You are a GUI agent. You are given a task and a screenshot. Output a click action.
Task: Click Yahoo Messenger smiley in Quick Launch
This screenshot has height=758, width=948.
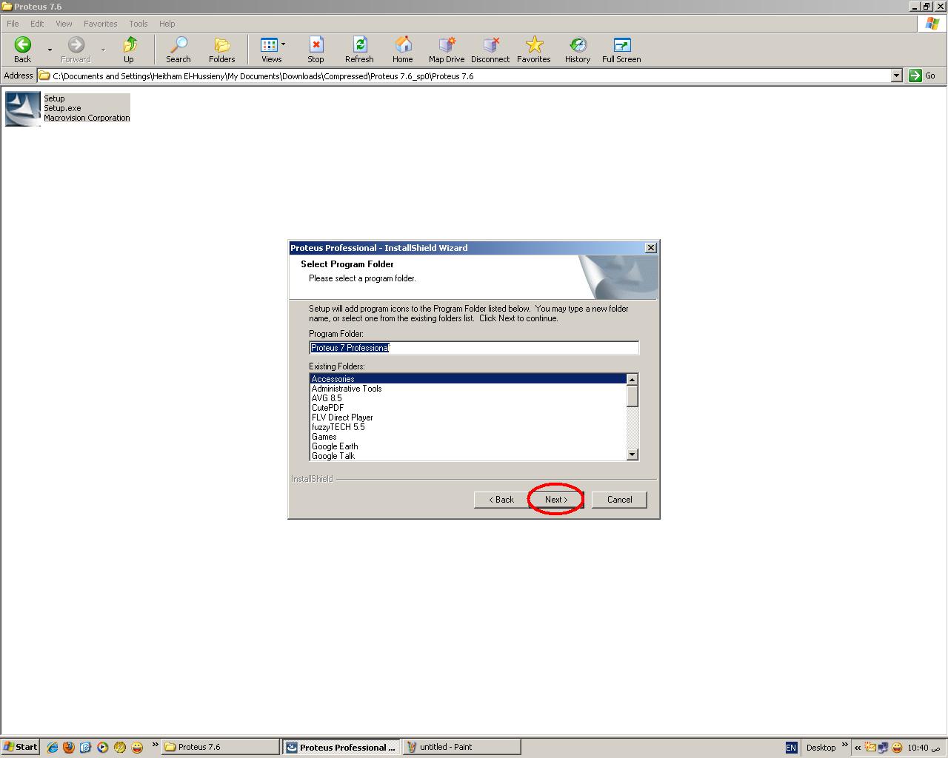[x=137, y=747]
